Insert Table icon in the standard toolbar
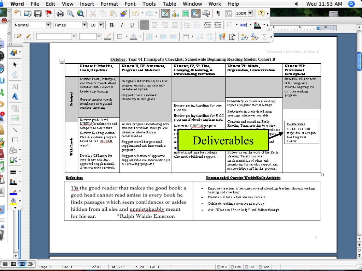Screen dimensions: 362x271 [175, 13]
